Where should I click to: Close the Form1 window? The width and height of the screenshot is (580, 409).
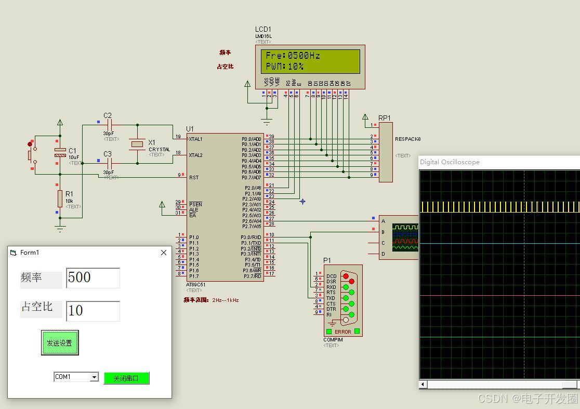[x=164, y=253]
